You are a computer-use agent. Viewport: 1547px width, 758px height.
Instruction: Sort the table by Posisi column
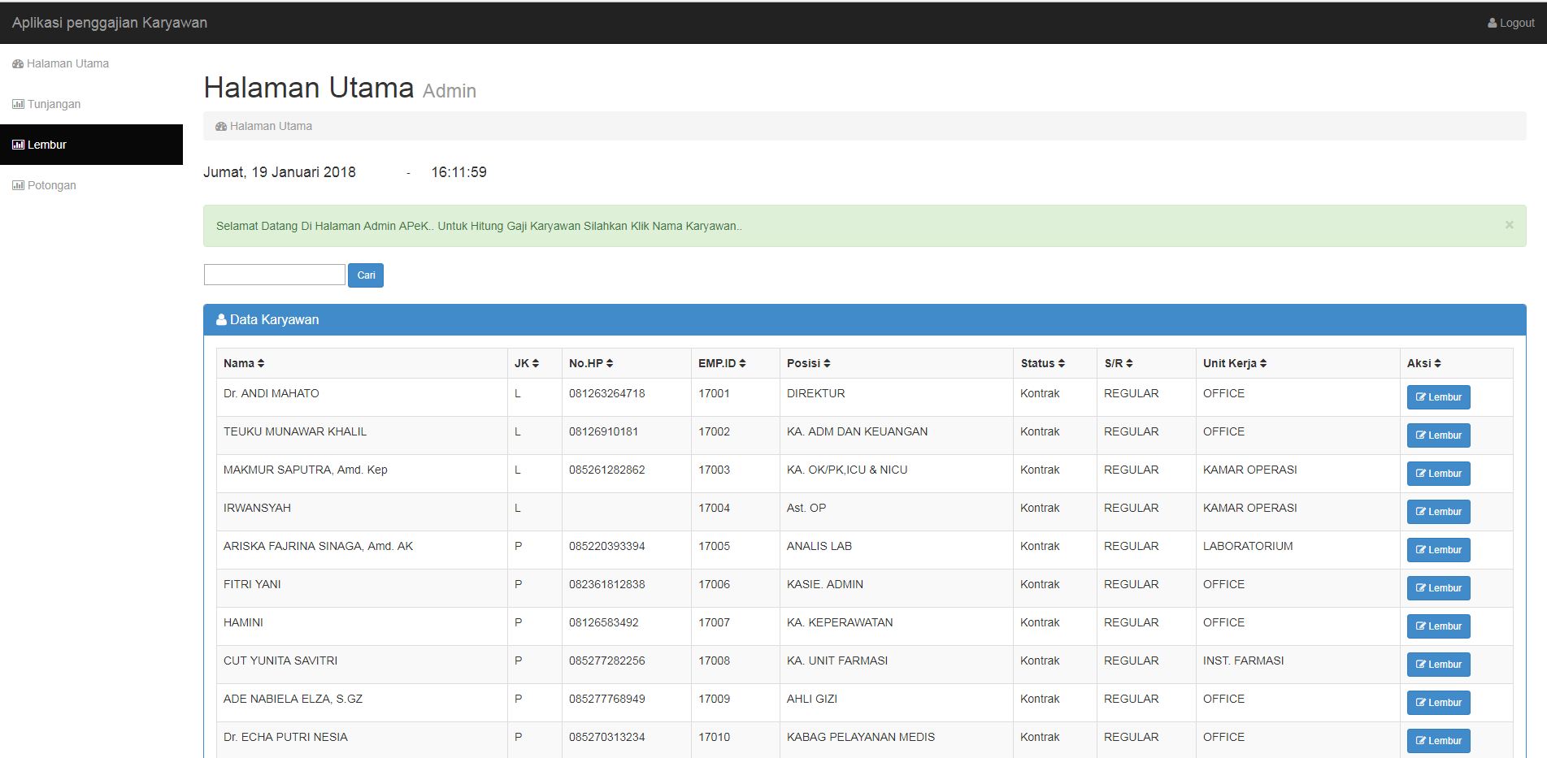coord(809,363)
